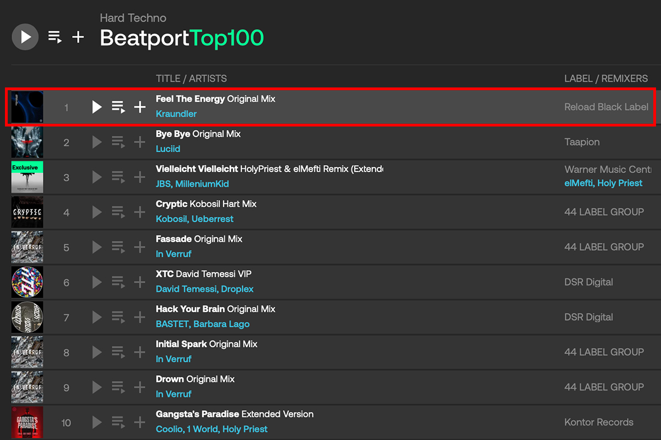Click the Exclusive artwork for track 3
661x440 pixels.
(27, 177)
